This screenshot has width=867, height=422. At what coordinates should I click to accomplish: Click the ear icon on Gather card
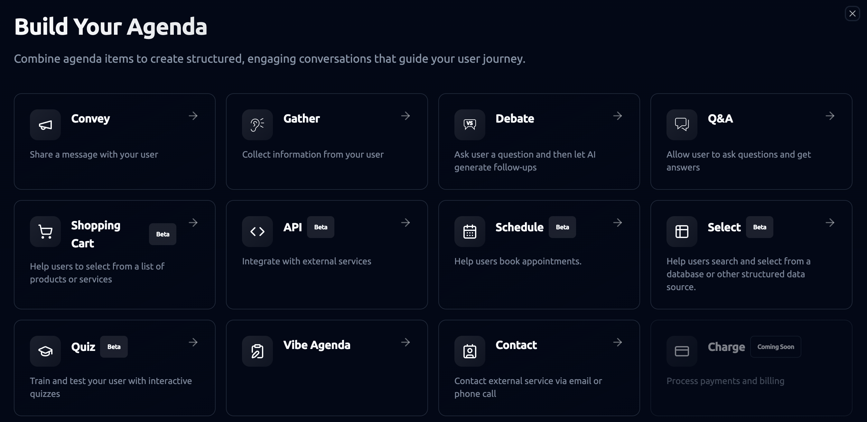point(257,125)
